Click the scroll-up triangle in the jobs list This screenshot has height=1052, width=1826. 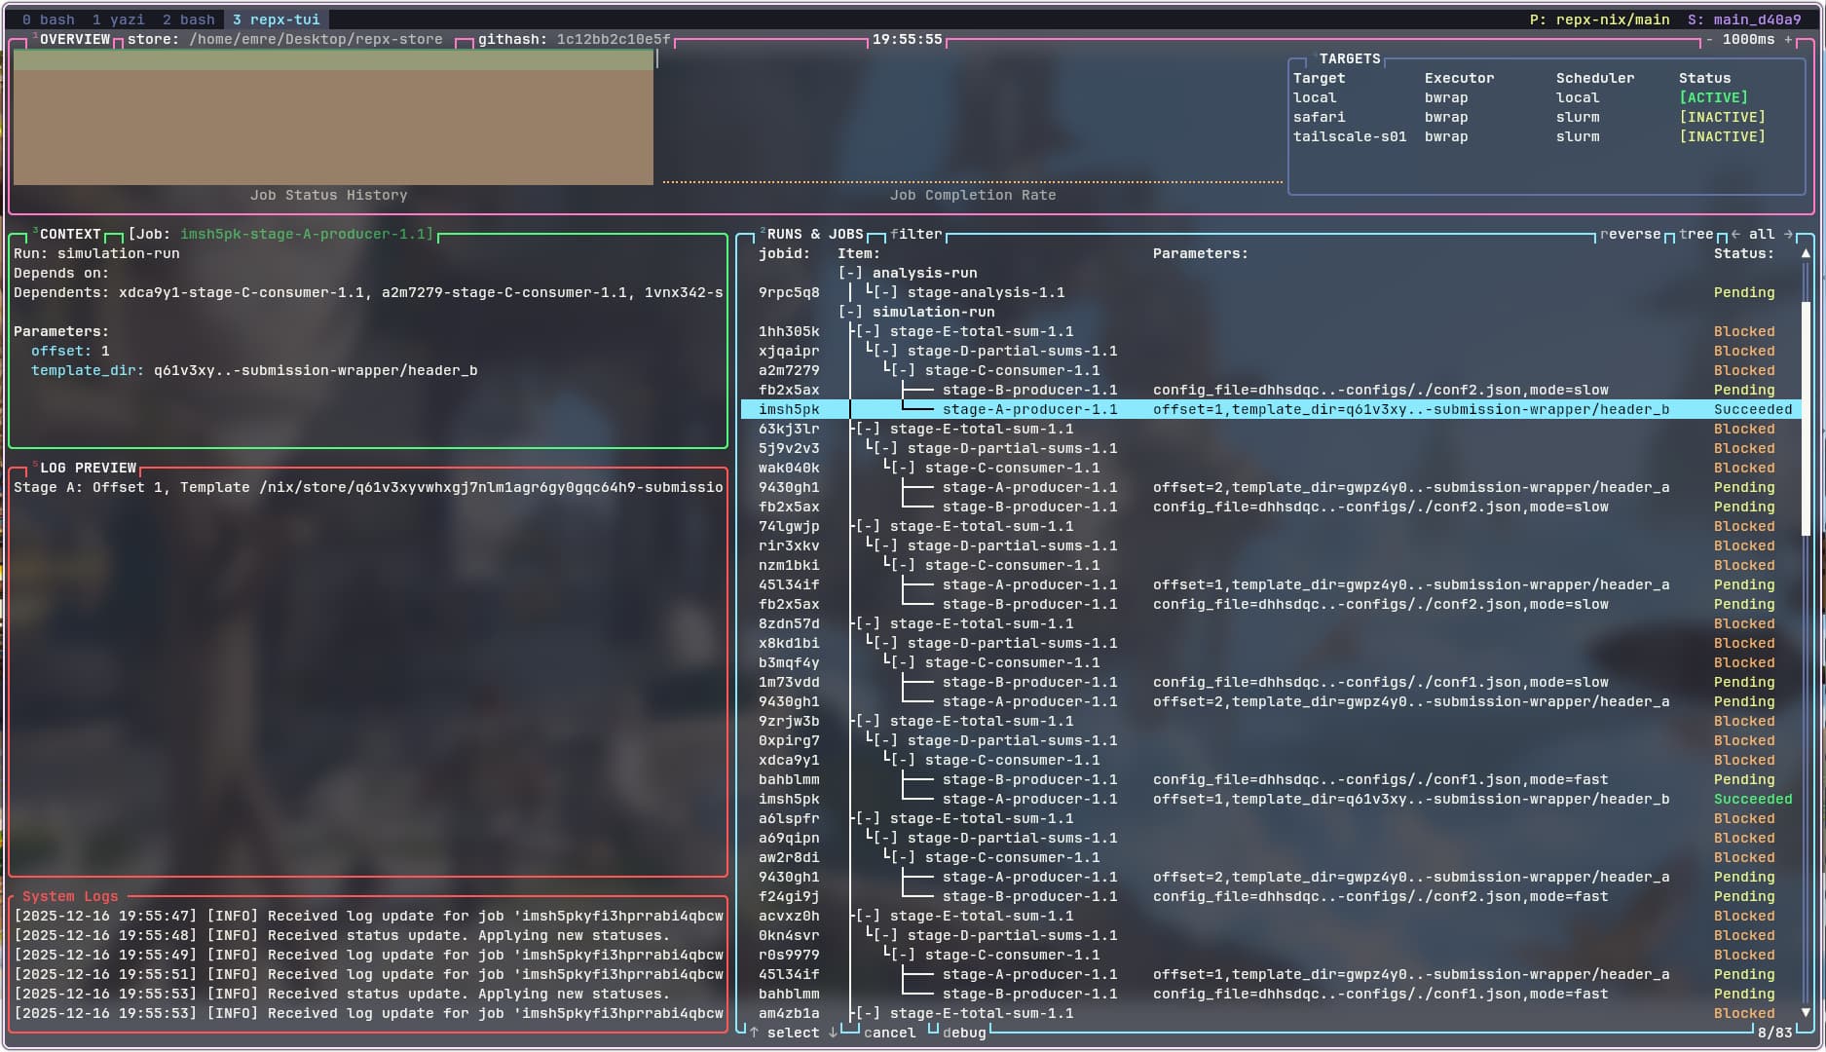click(1806, 253)
